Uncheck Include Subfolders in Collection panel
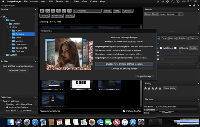The height and width of the screenshot is (127, 200). 7,107
